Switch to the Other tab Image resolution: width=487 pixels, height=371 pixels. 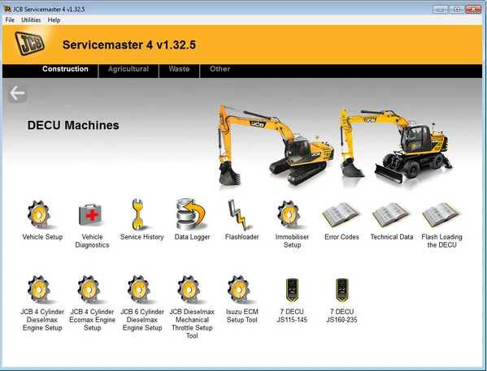coord(220,69)
